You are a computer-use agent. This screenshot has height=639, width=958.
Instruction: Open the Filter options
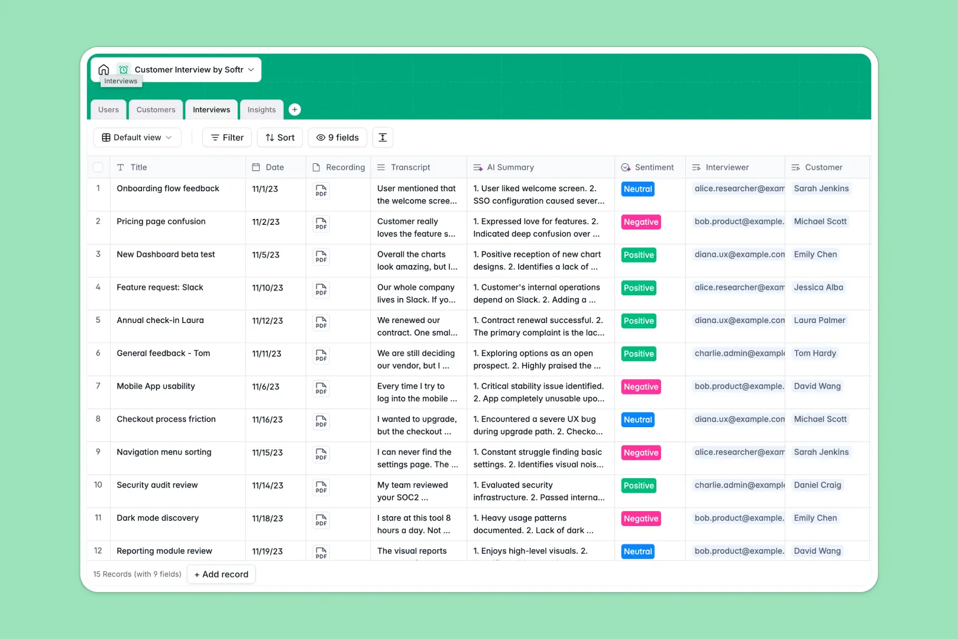coord(226,137)
